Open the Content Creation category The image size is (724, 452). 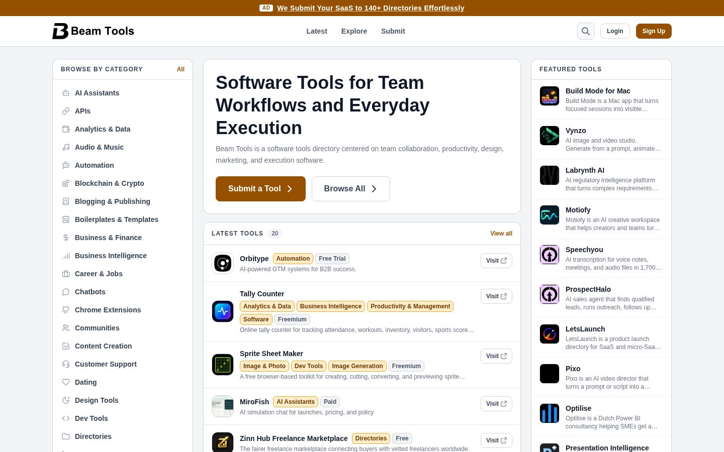(104, 346)
